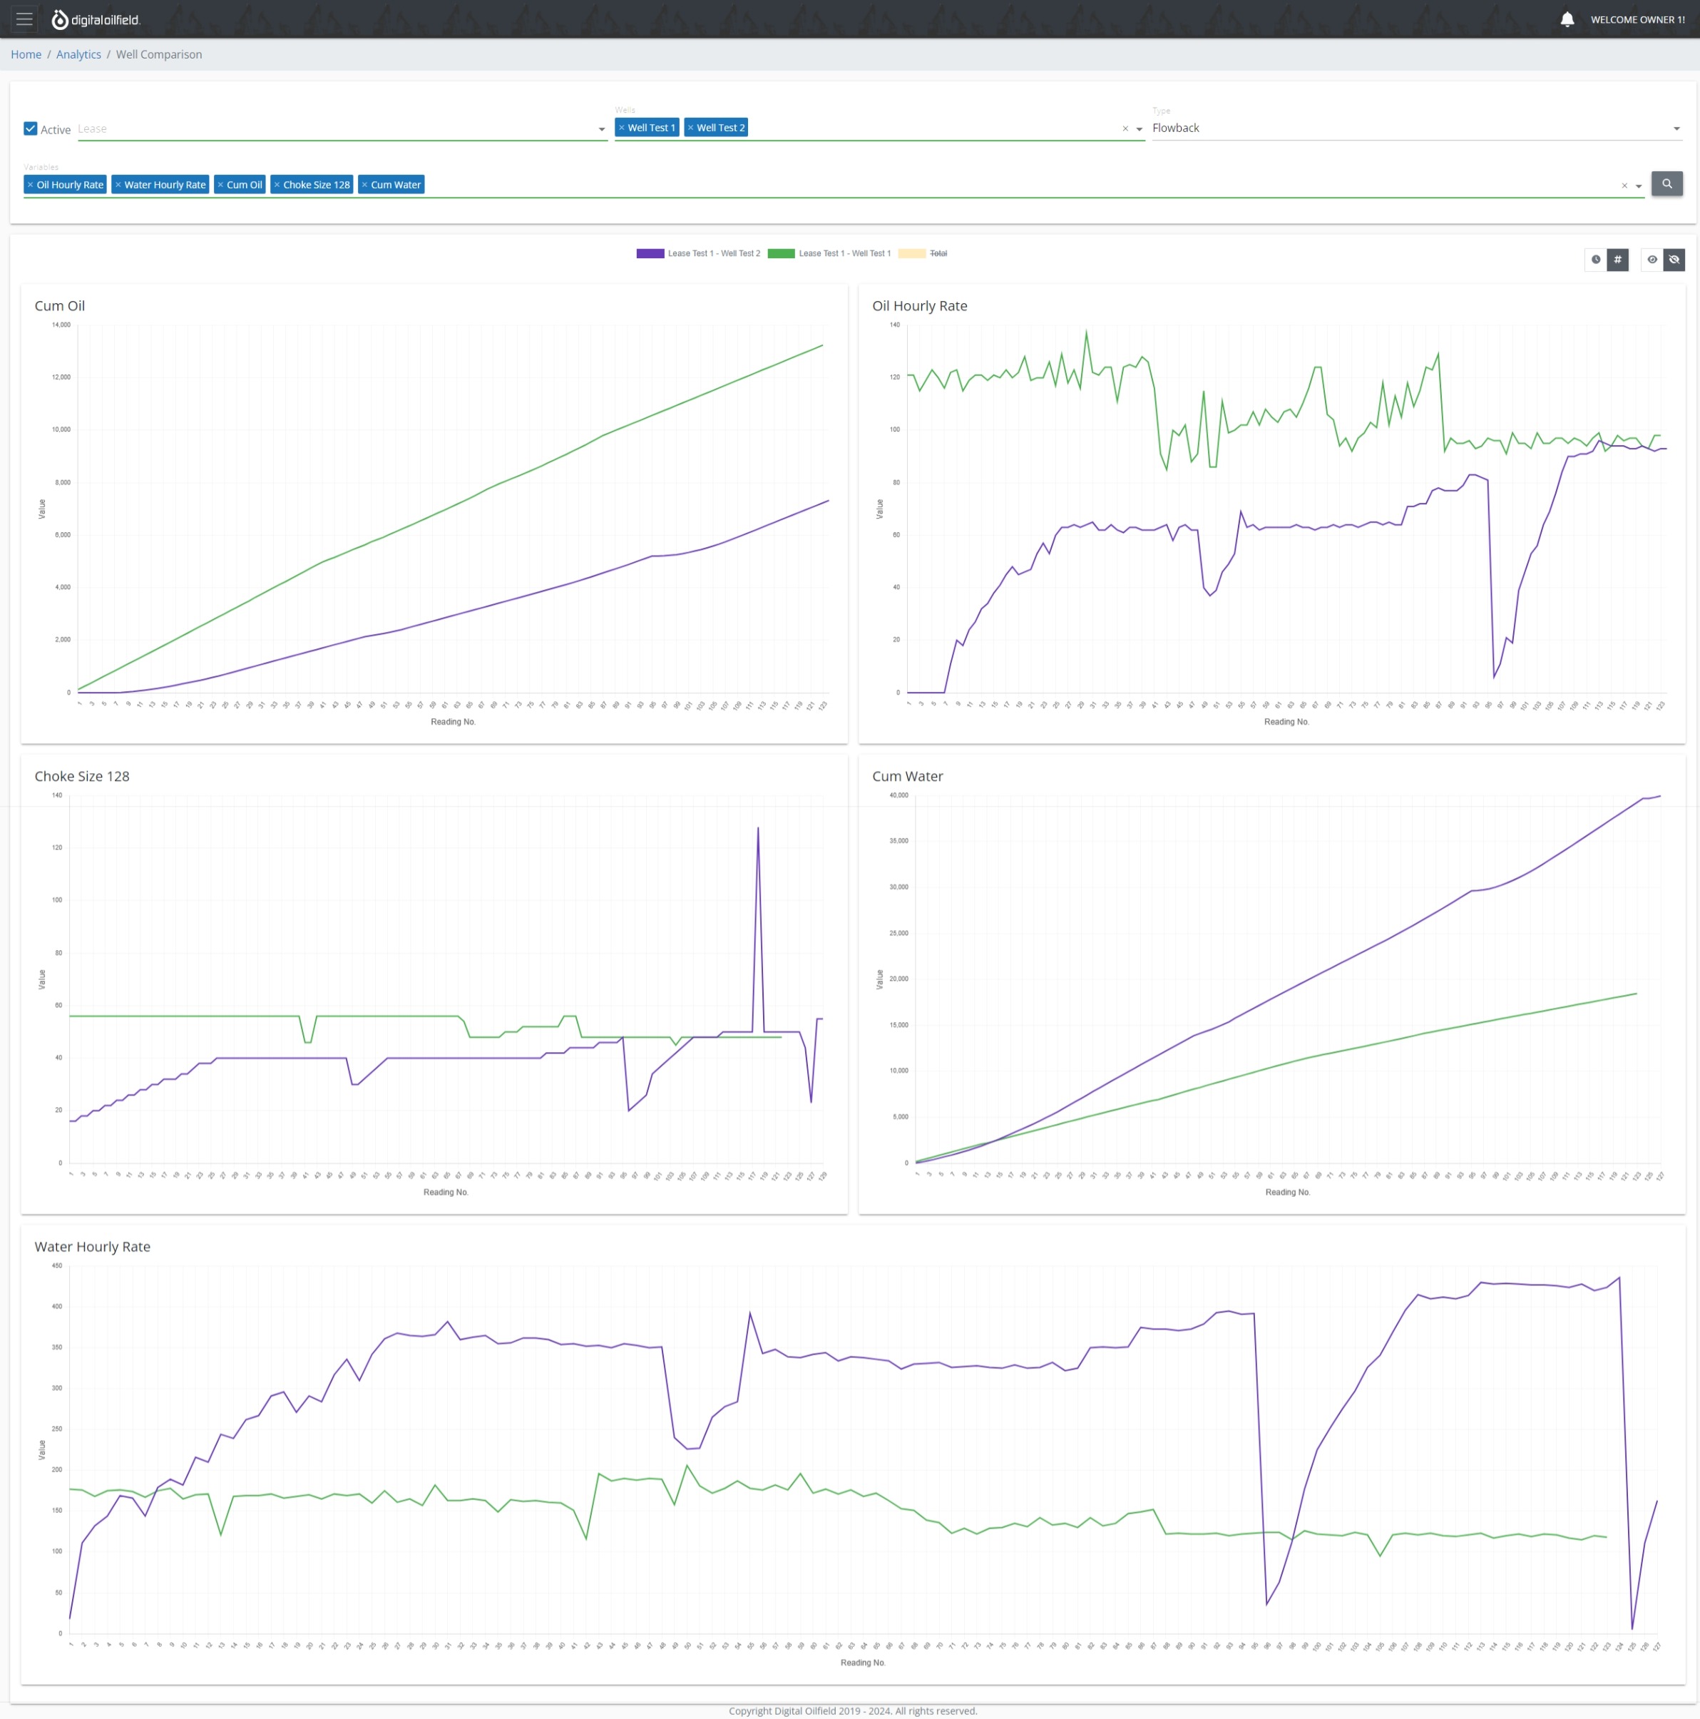Toggle the Active checkbox
Screen dimensions: 1700x1719
(x=30, y=129)
